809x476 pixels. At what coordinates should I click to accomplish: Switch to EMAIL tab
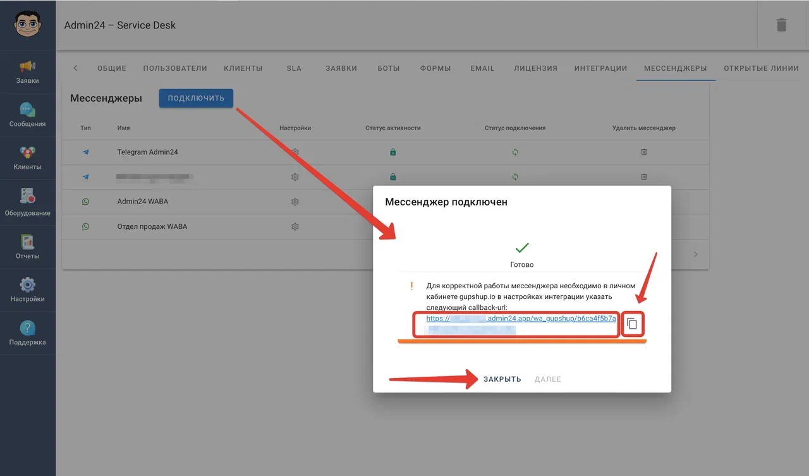coord(482,68)
